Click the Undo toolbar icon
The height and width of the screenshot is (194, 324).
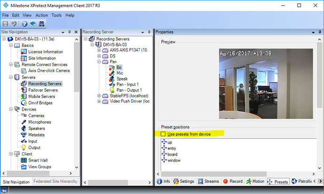coord(14,24)
